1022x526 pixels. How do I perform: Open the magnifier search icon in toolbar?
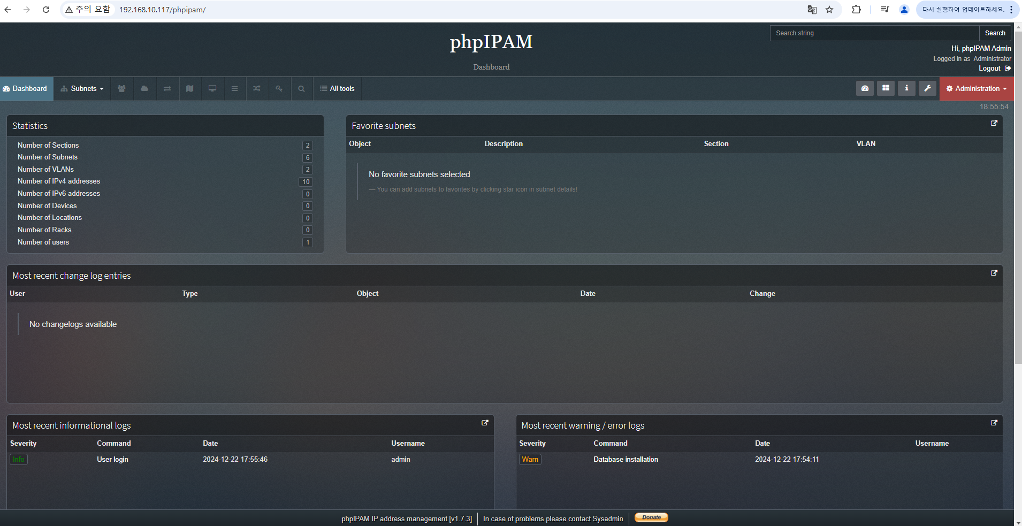pos(302,89)
